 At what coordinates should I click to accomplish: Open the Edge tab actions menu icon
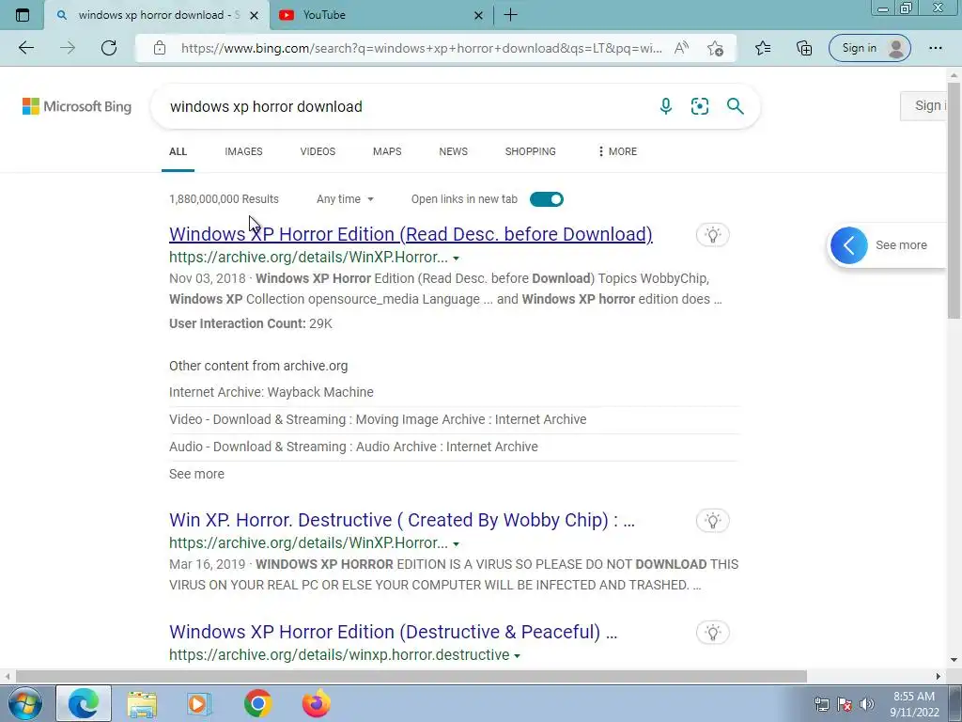coord(23,15)
